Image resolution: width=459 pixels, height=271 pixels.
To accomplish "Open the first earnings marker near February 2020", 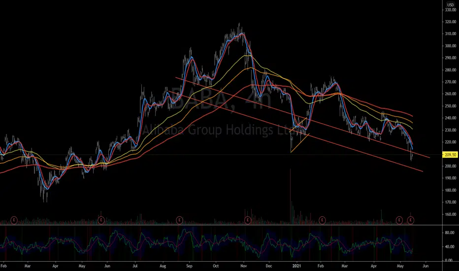I will pos(14,220).
